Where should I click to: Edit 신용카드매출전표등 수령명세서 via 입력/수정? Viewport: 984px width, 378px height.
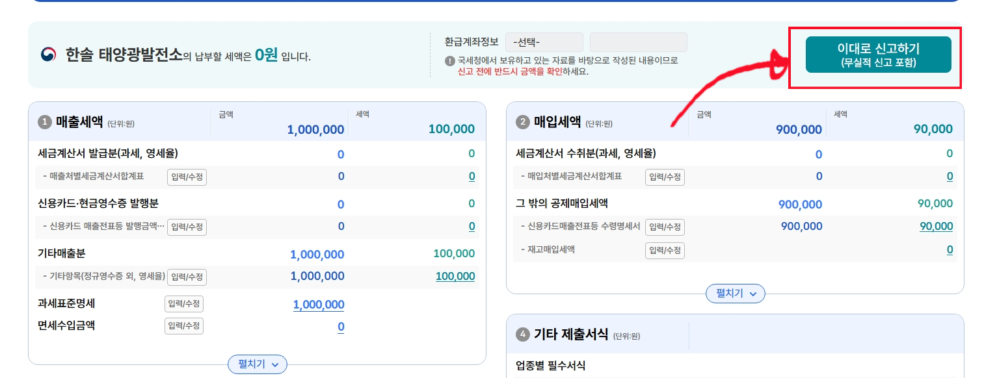coord(665,227)
